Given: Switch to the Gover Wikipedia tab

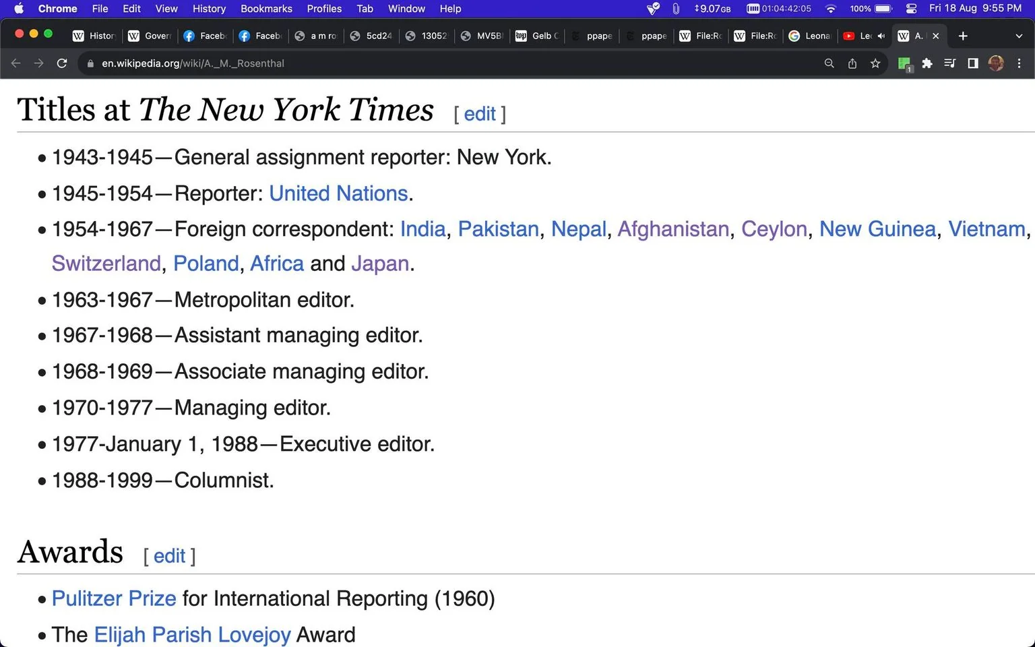Looking at the screenshot, I should coord(150,36).
